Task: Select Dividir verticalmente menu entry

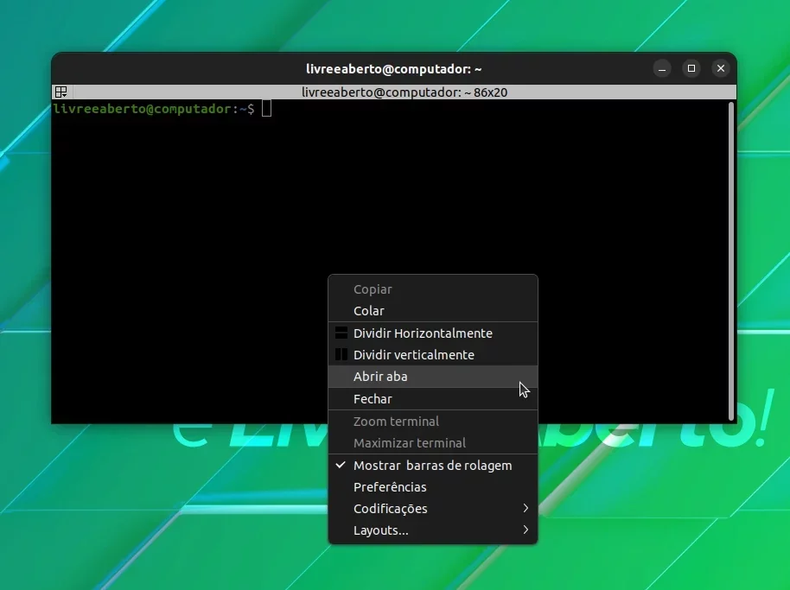Action: [433, 354]
